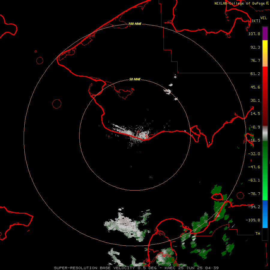Image resolution: width=270 pixels, height=270 pixels.
Task: Click the 61.2 legend value
Action: [255, 74]
